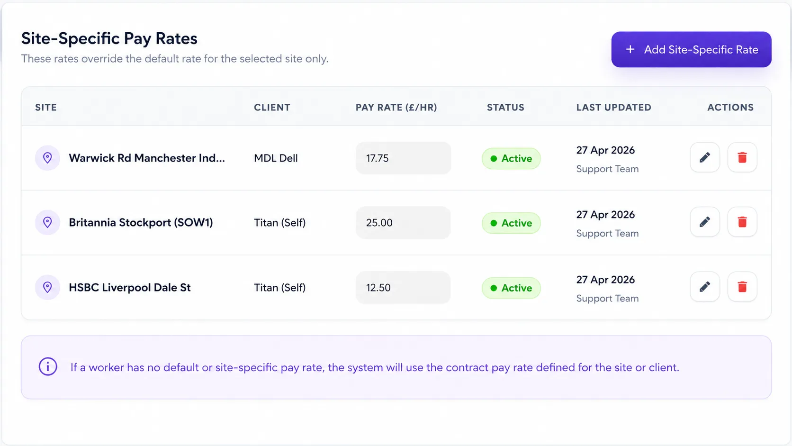Click the Active badge on HSBC Liverpool row

click(511, 288)
